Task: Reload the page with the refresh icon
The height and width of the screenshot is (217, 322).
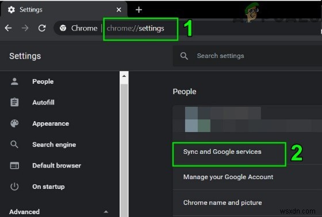Action: pyautogui.click(x=42, y=28)
